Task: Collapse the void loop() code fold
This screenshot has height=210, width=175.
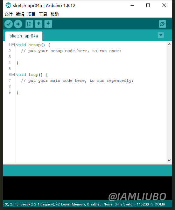Action: (13, 75)
